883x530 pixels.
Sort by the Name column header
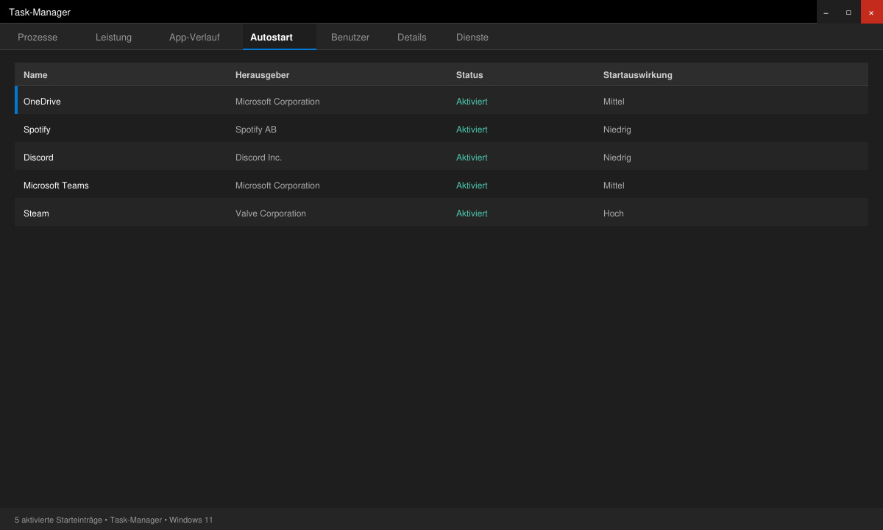pyautogui.click(x=35, y=75)
